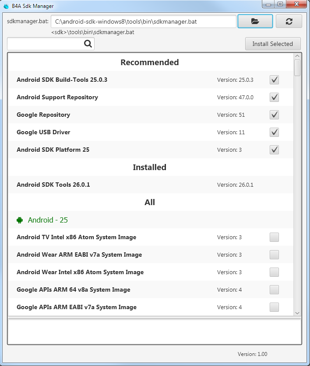The image size is (310, 366).
Task: Click the Install Selected button
Action: click(273, 44)
